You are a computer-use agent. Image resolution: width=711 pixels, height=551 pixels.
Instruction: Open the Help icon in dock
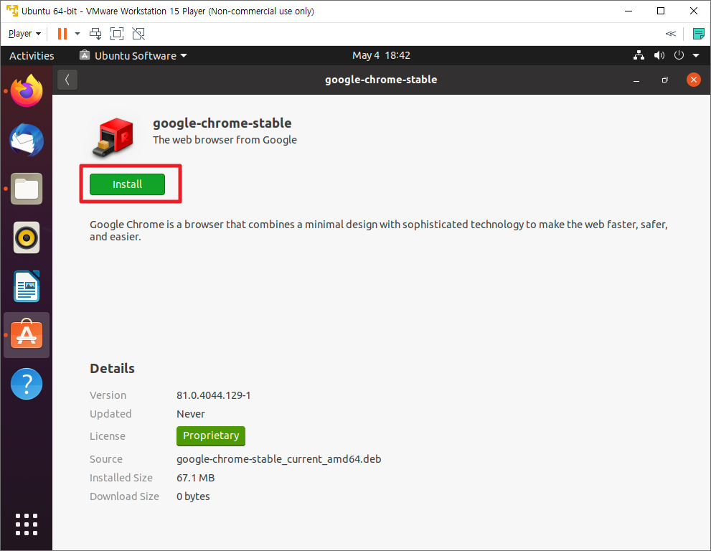click(x=27, y=384)
